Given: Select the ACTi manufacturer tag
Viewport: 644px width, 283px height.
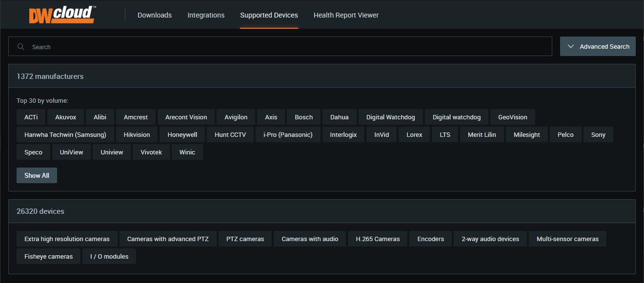Looking at the screenshot, I should (31, 117).
